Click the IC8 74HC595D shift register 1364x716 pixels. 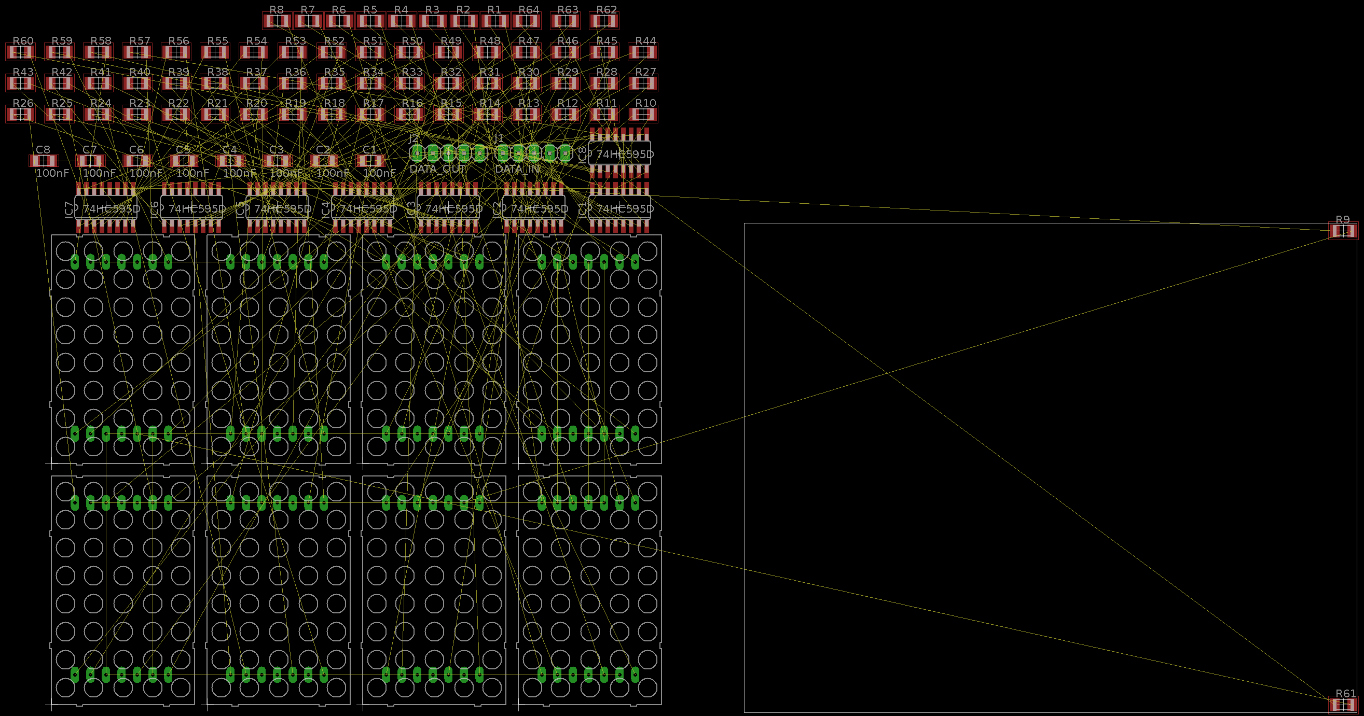[619, 153]
